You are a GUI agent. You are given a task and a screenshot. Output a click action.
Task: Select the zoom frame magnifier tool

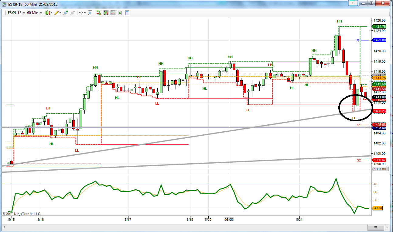(x=90, y=13)
